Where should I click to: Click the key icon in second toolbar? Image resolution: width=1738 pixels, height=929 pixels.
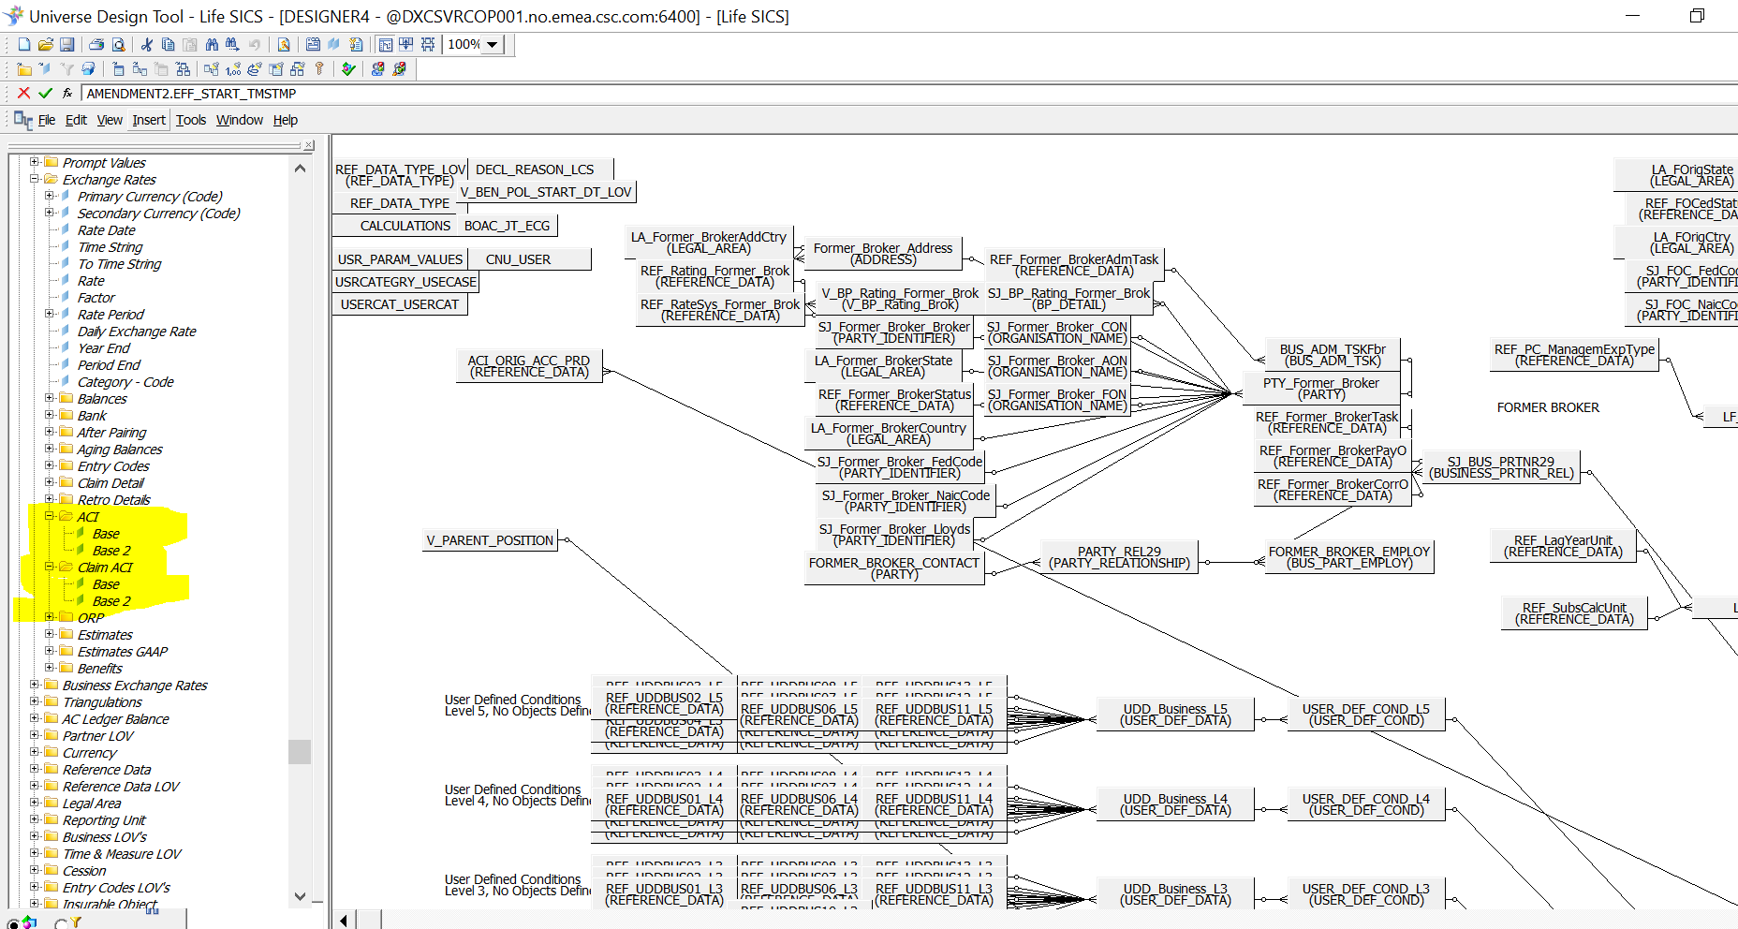319,68
